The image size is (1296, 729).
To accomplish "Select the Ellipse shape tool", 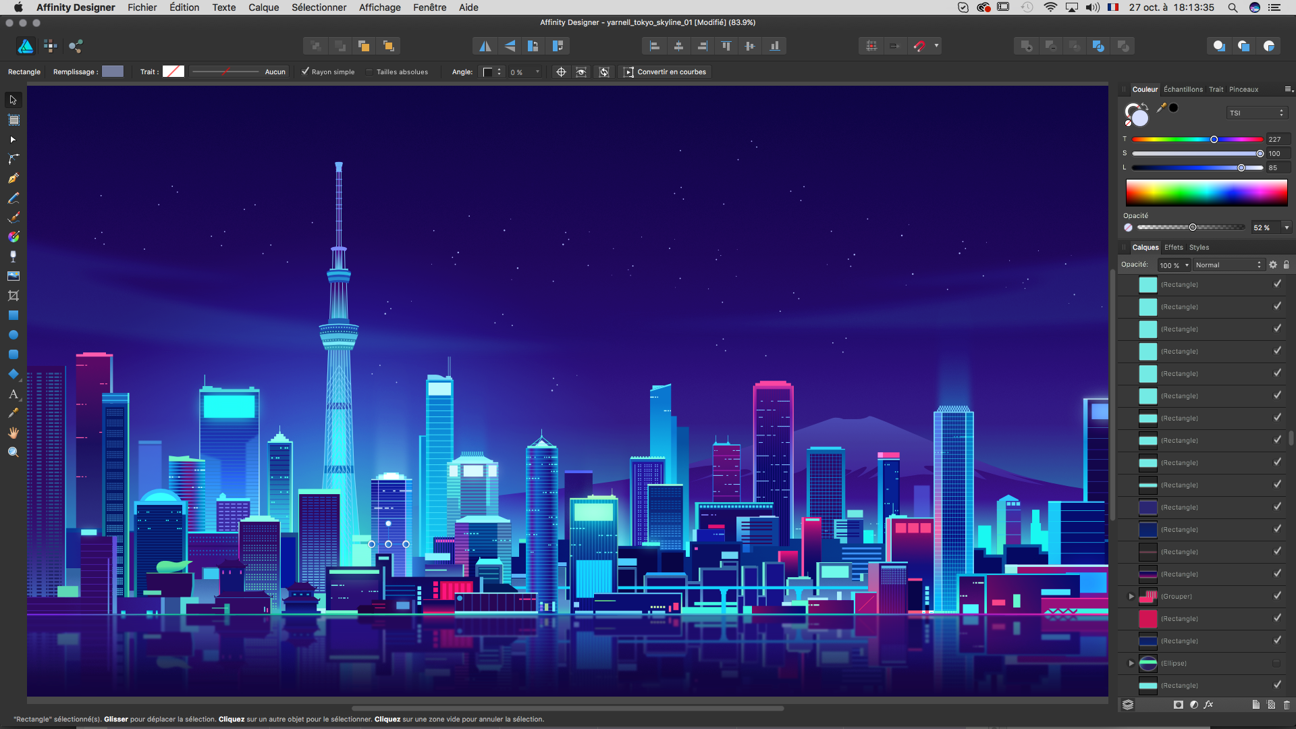I will coord(13,335).
